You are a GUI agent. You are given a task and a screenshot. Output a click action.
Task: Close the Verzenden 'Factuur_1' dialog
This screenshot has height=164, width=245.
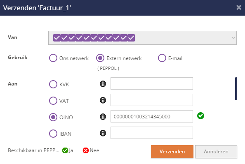click(x=239, y=7)
